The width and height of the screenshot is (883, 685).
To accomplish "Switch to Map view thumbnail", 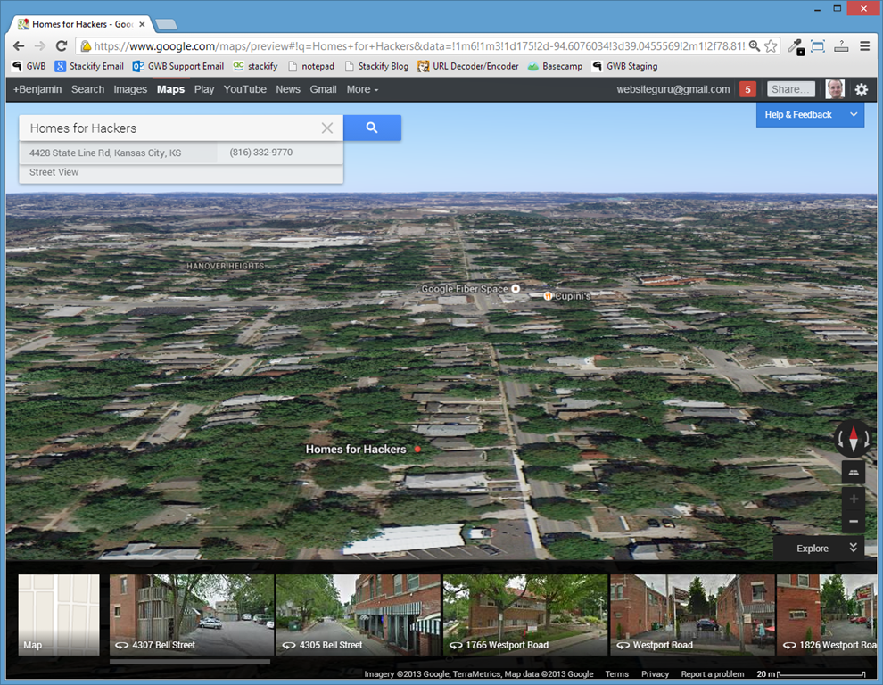I will coord(59,615).
